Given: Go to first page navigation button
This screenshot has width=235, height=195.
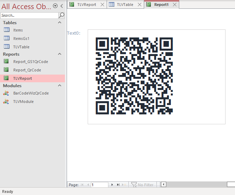Looking at the screenshot, I should 82,185.
